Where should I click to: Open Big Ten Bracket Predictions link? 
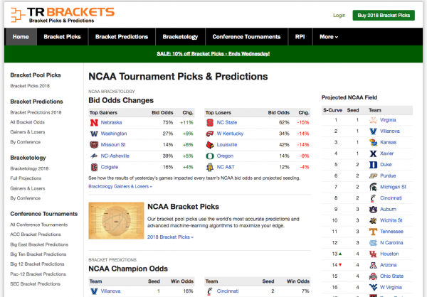tap(38, 254)
